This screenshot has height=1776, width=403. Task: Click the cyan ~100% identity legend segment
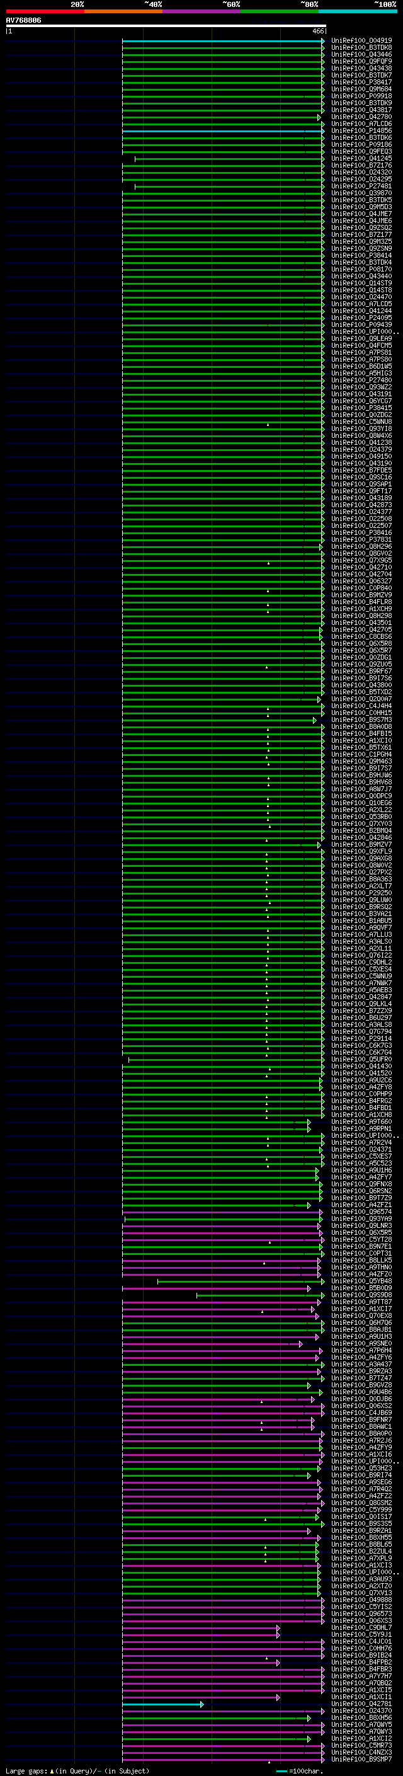tap(358, 11)
